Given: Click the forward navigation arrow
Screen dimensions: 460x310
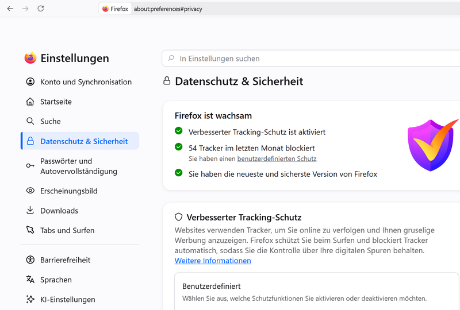Looking at the screenshot, I should tap(25, 9).
